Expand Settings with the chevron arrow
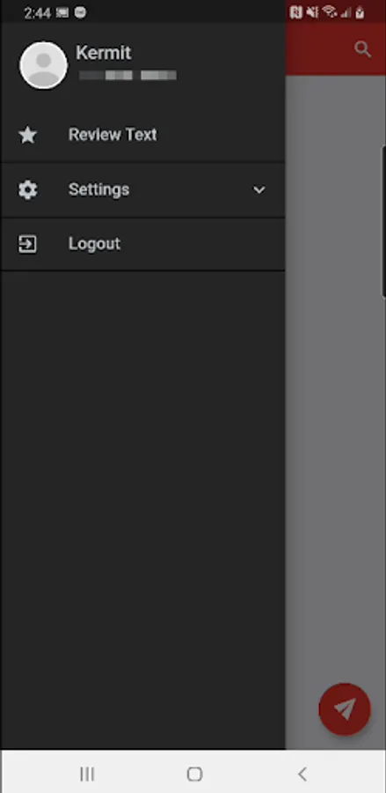 259,190
